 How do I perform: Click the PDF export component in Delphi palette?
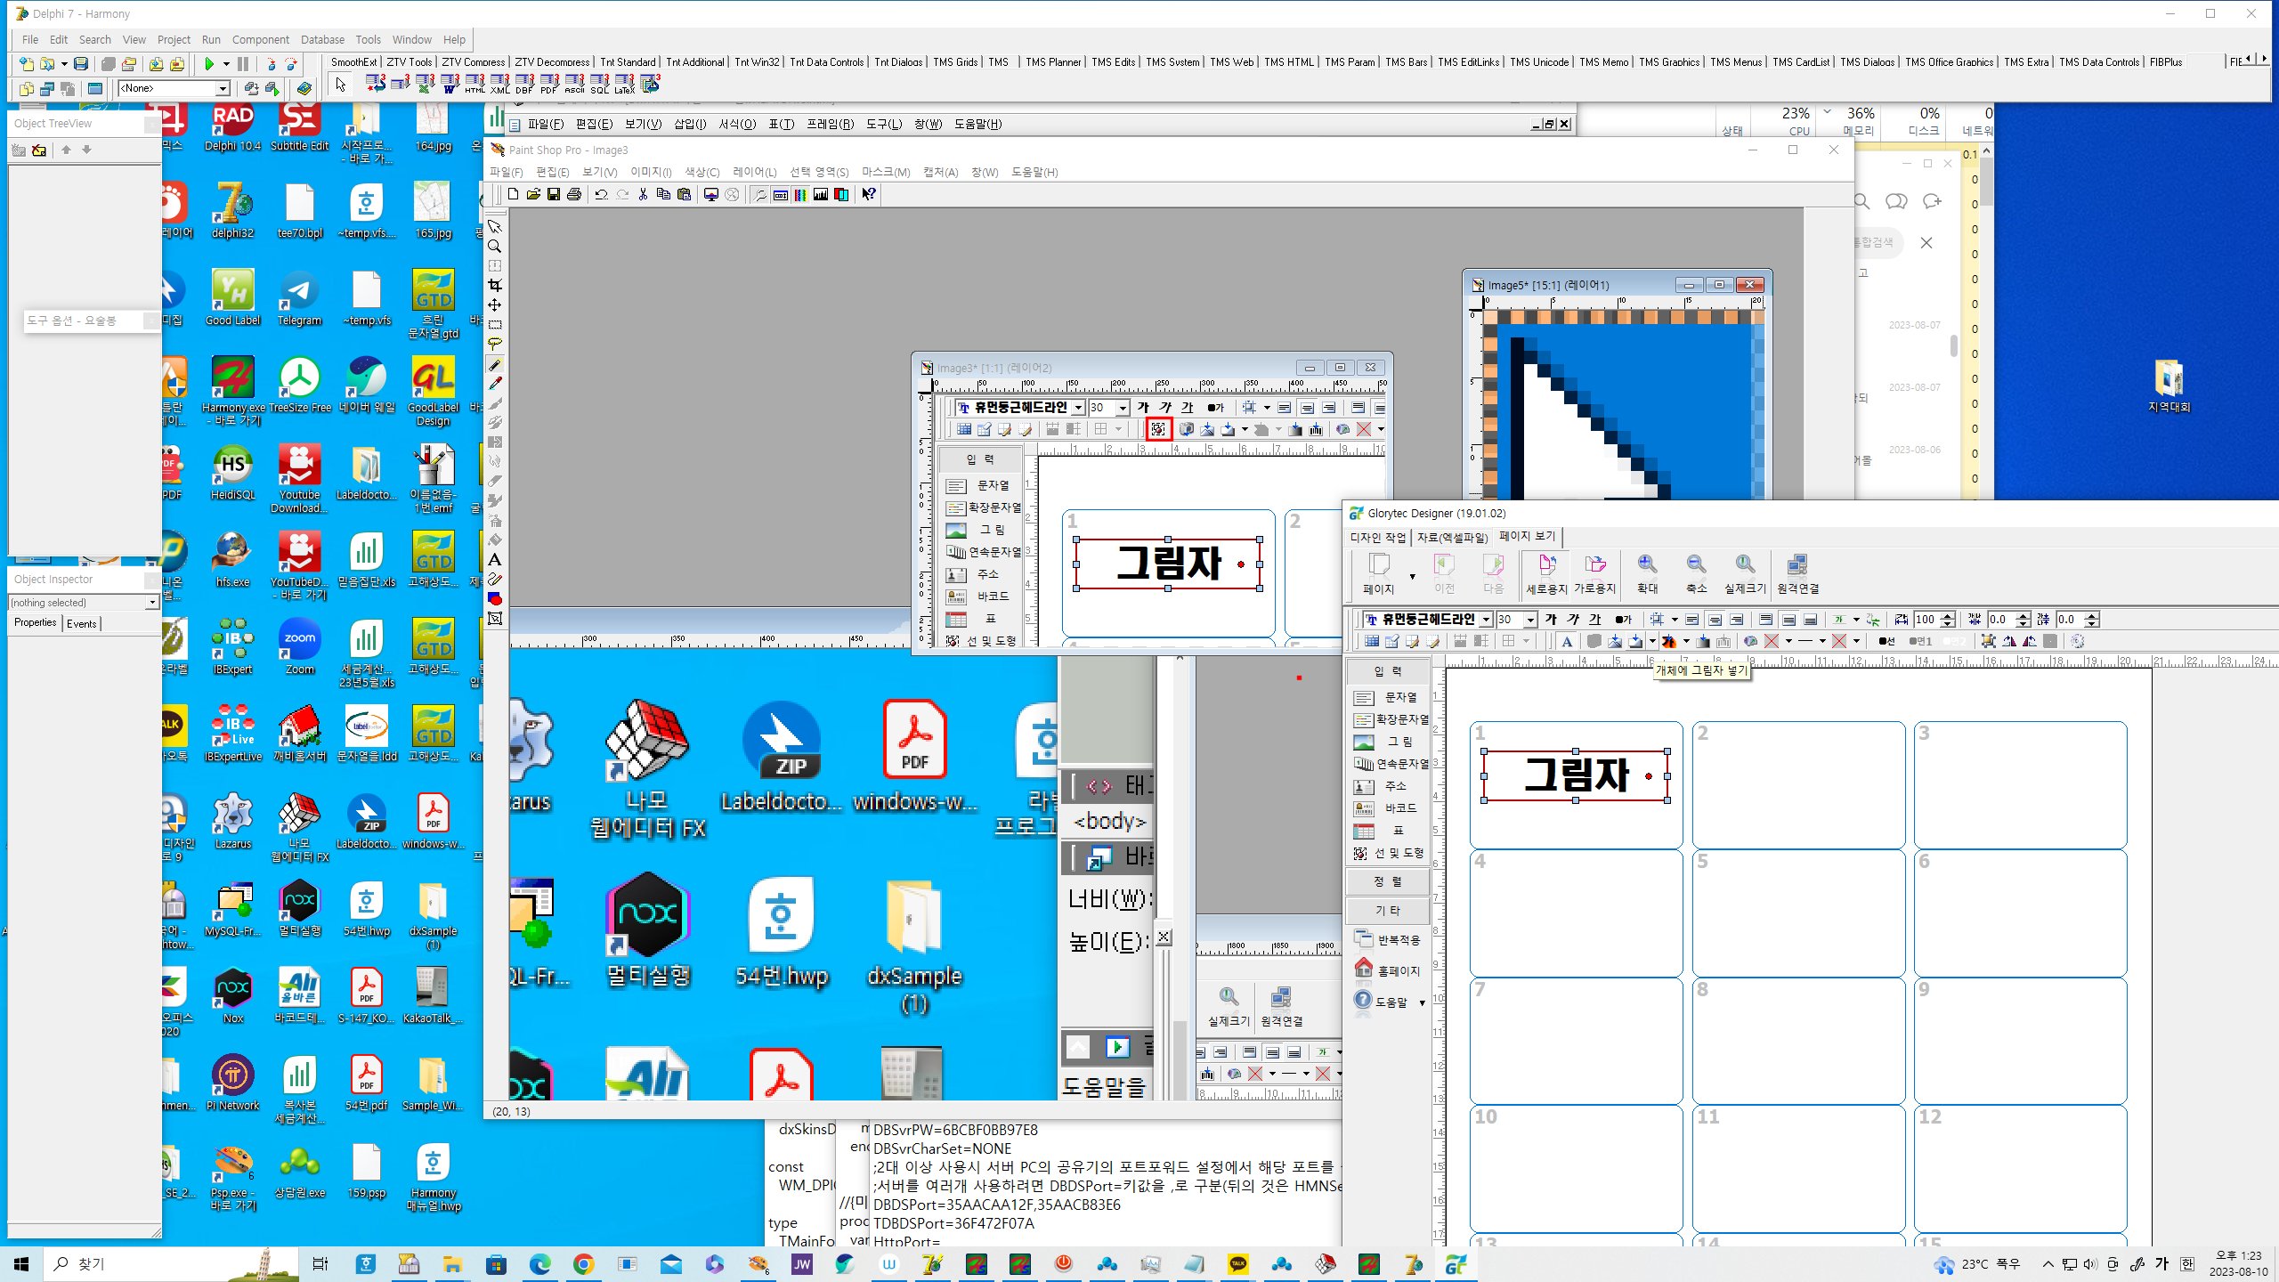(549, 84)
